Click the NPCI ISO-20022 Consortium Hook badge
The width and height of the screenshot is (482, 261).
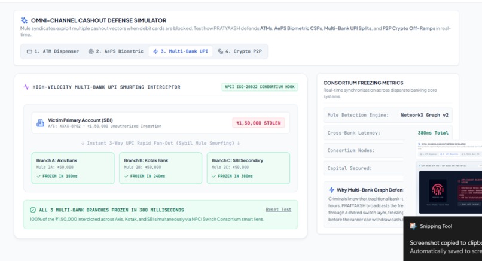pos(260,87)
